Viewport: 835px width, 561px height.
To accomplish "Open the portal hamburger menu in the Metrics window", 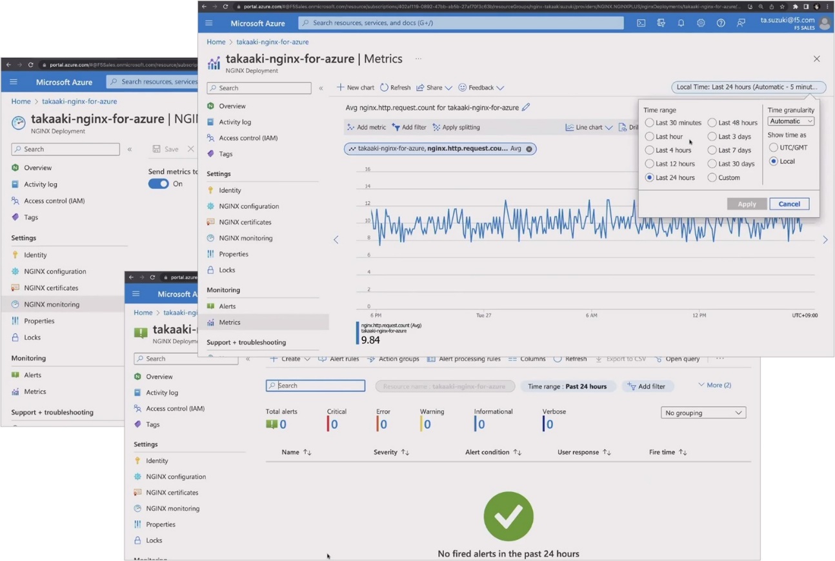I will pyautogui.click(x=209, y=23).
